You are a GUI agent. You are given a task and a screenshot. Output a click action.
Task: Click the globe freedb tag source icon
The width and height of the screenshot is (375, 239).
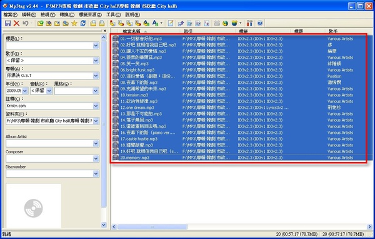pos(225,23)
